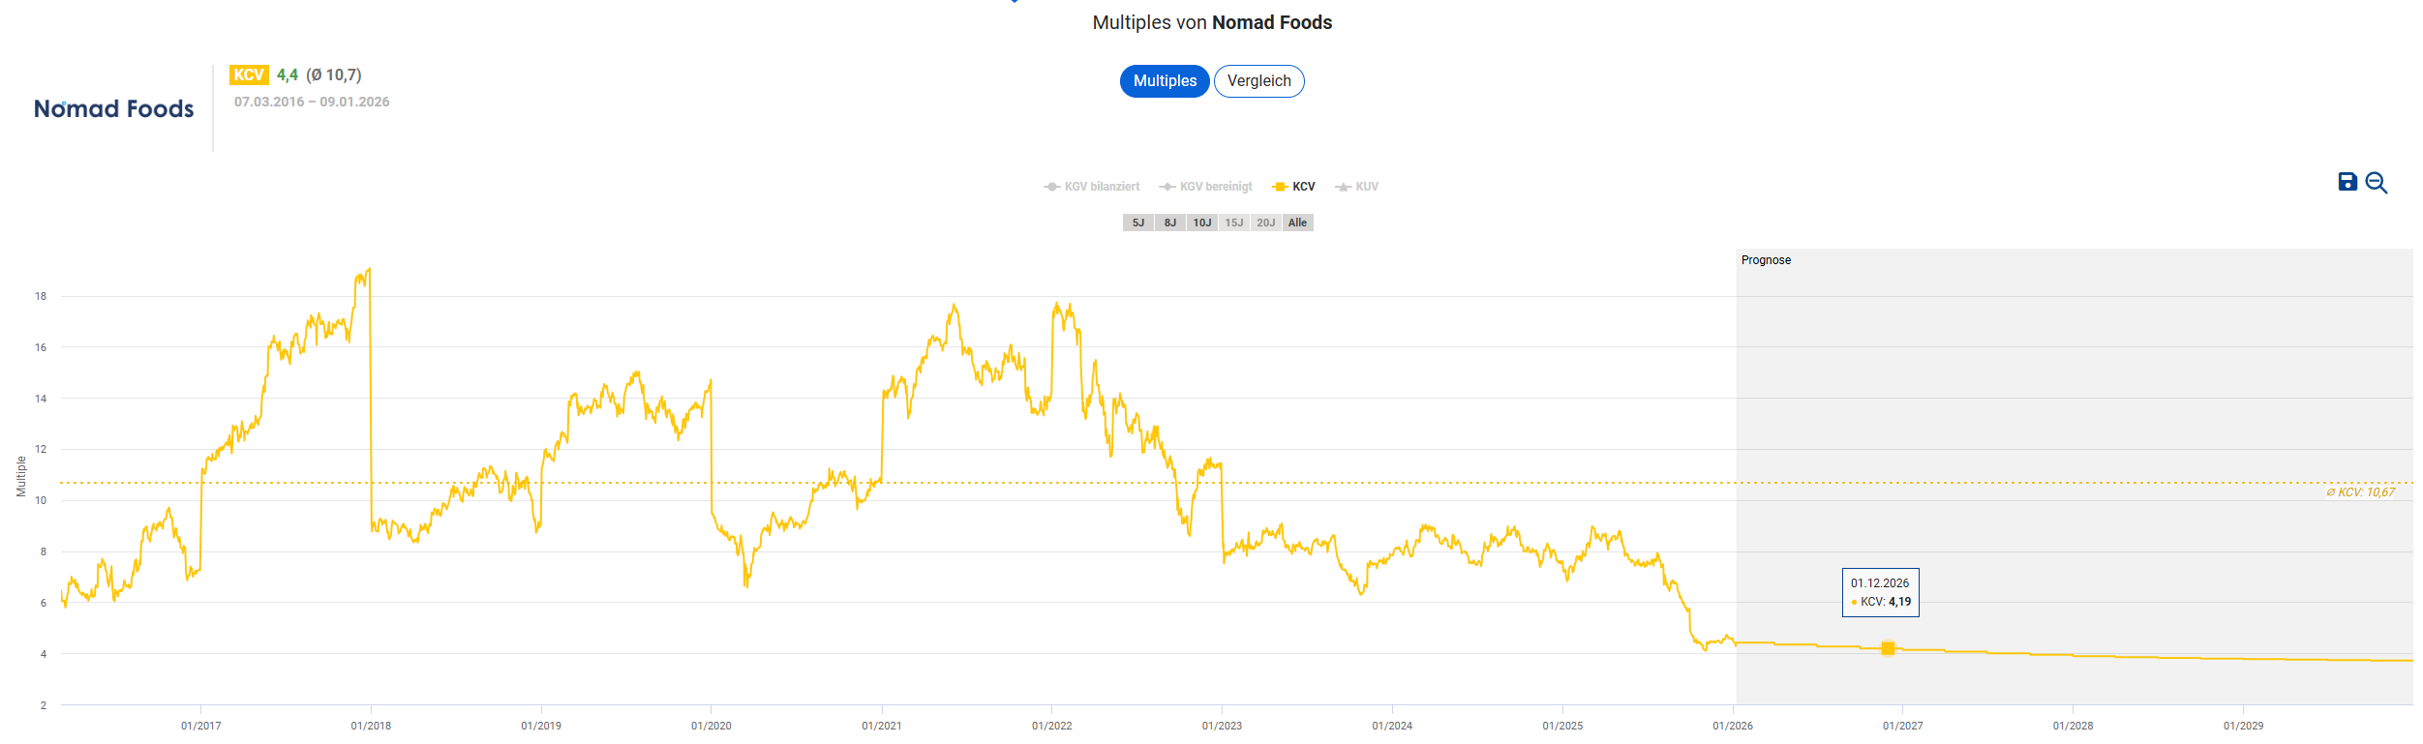The width and height of the screenshot is (2423, 744).
Task: Hide the KCV series via legend
Action: pyautogui.click(x=1294, y=187)
